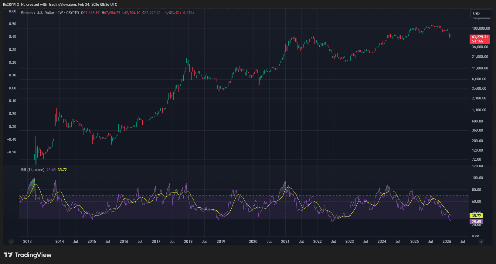This screenshot has height=264, width=496.
Task: Select the 2026 label on time axis
Action: point(447,242)
